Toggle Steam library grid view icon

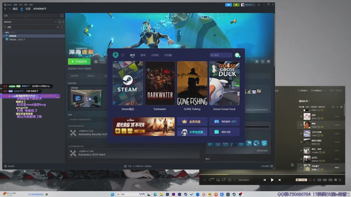(62, 16)
